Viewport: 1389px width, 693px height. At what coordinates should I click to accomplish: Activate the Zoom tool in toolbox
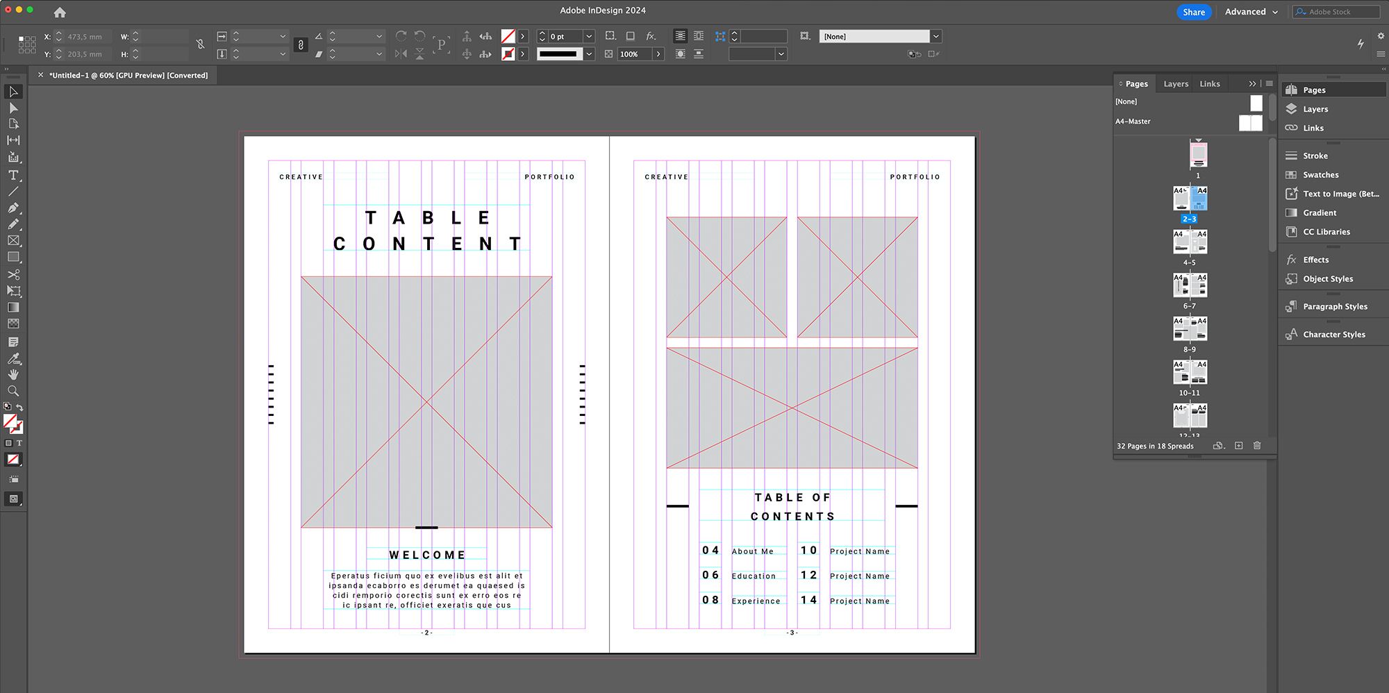click(x=13, y=391)
